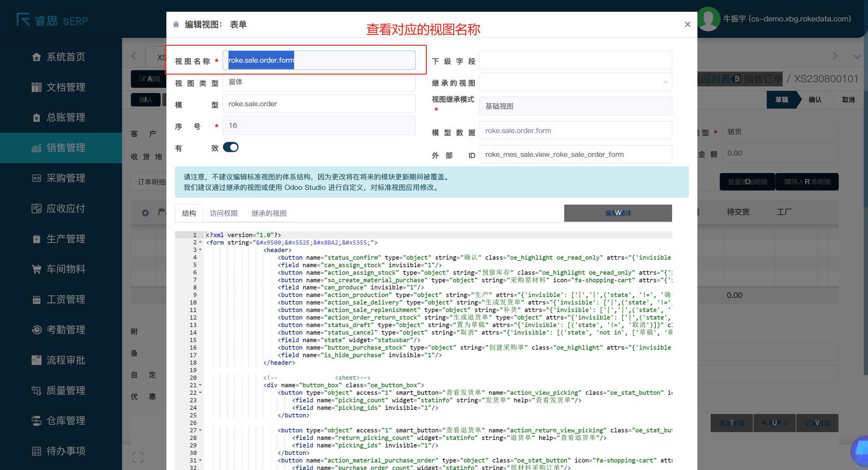This screenshot has height=470, width=868.
Task: Click the 序号 input field showing 16
Action: [x=319, y=125]
